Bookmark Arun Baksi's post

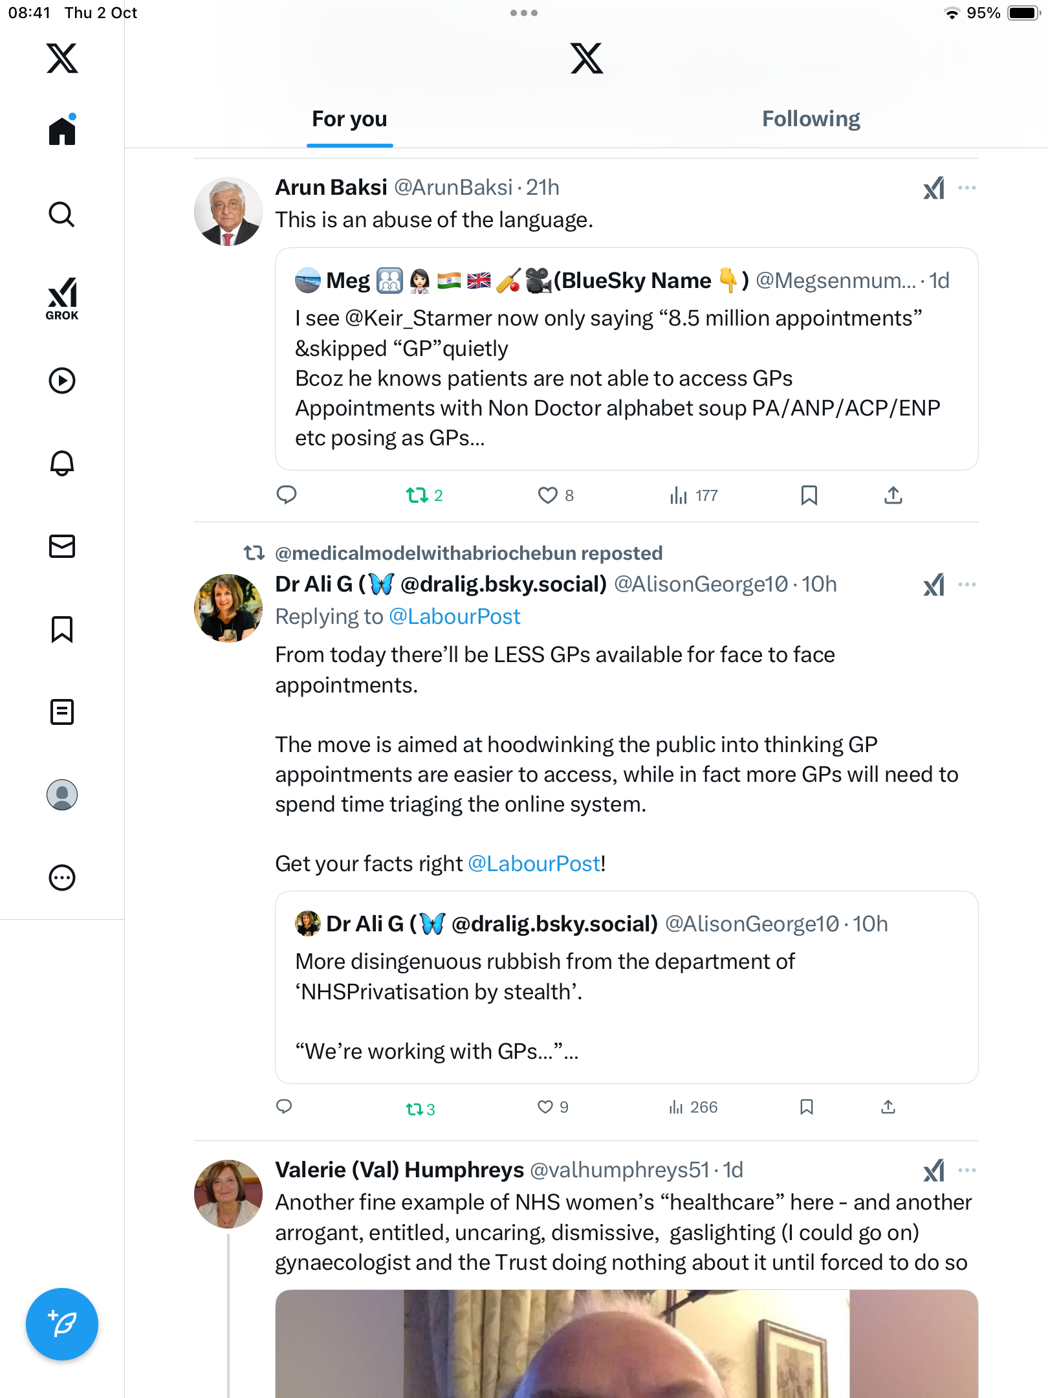[809, 495]
